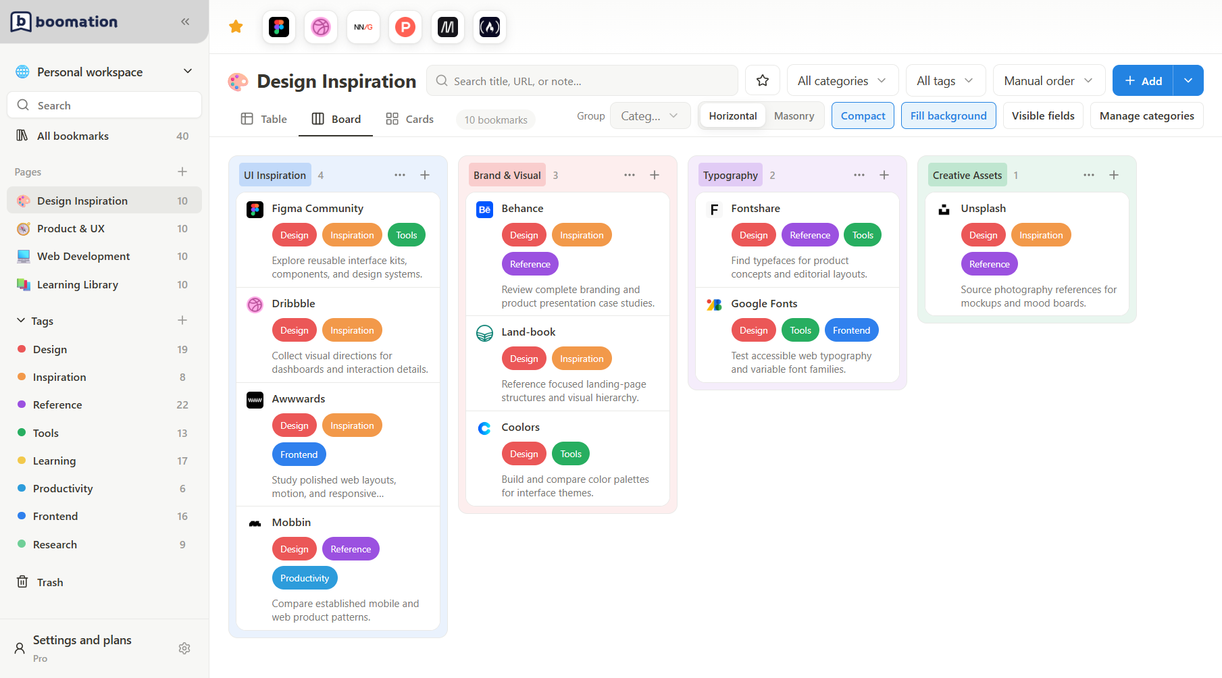The width and height of the screenshot is (1222, 678).
Task: Open the Figma Community bookmark title
Action: click(317, 208)
